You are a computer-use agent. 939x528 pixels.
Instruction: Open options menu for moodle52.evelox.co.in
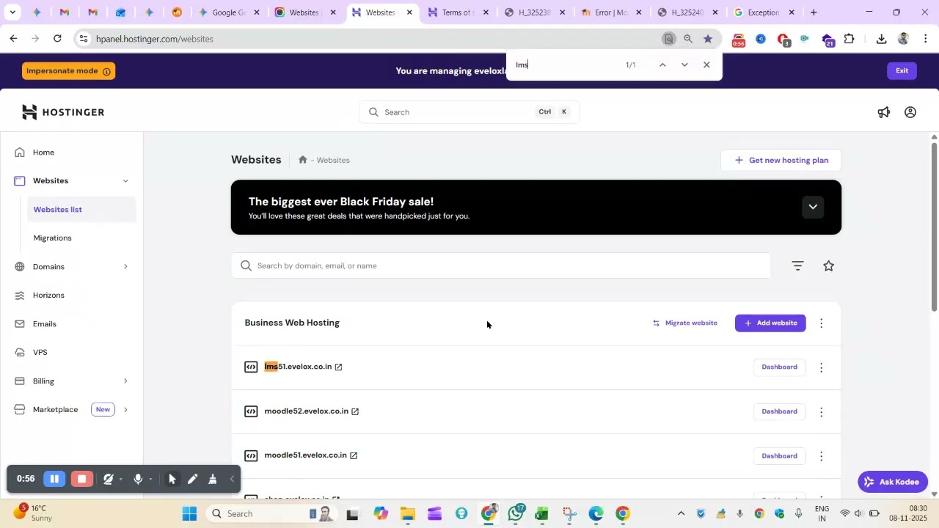tap(822, 412)
